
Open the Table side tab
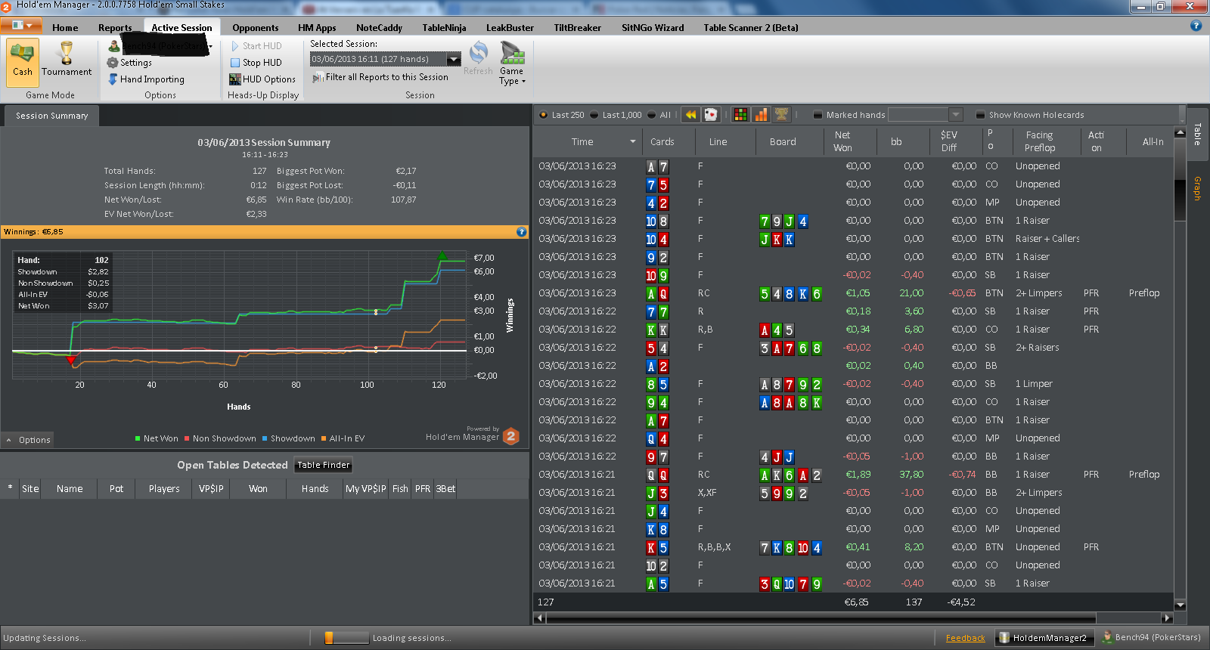pyautogui.click(x=1196, y=135)
